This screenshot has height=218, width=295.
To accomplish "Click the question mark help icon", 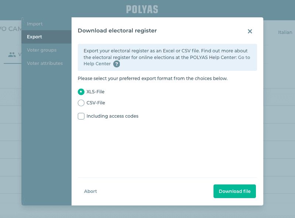I will [x=117, y=64].
